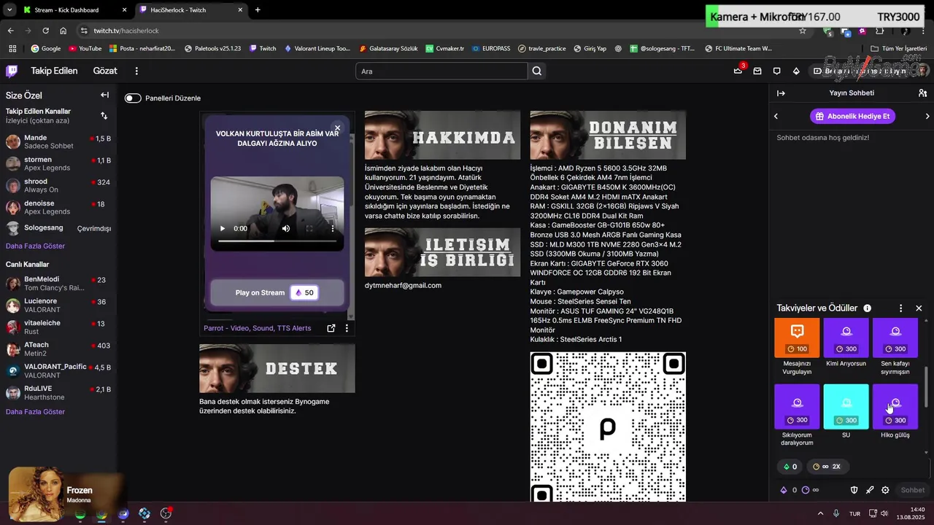
Task: Open Tüm Yer İşaretleri bookmarks folder
Action: point(900,48)
